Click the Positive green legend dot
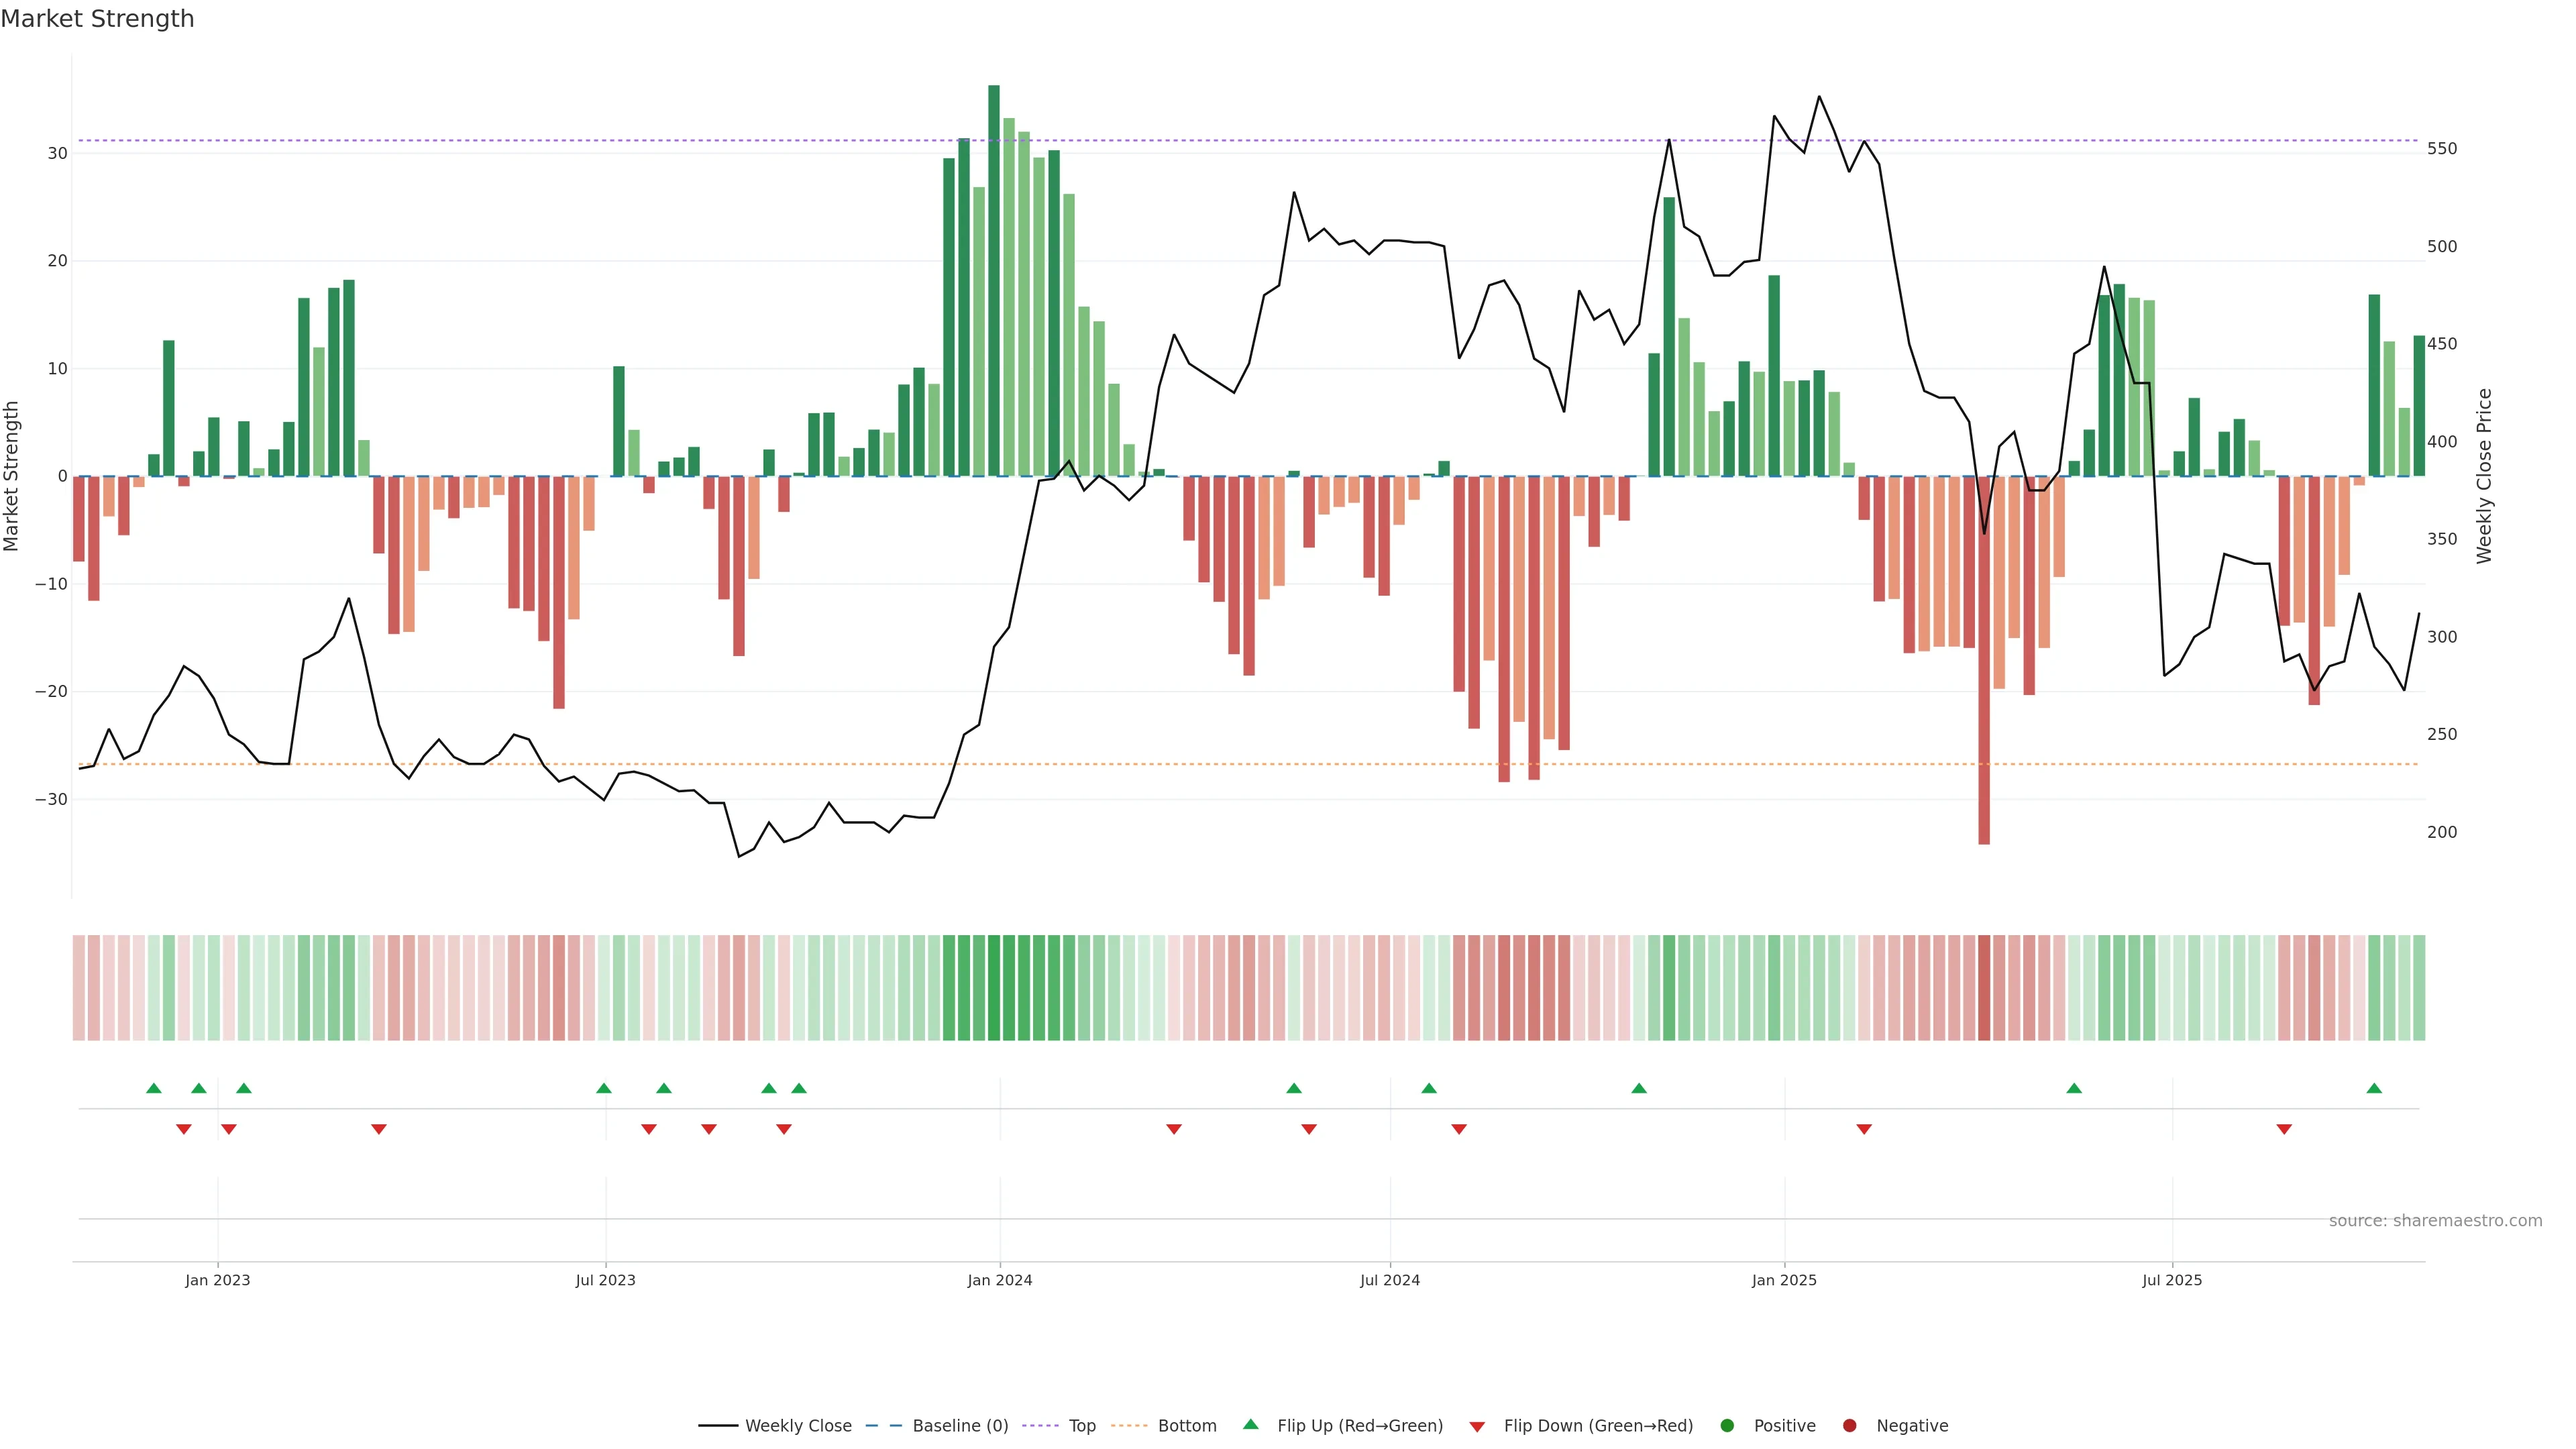 1727,1425
